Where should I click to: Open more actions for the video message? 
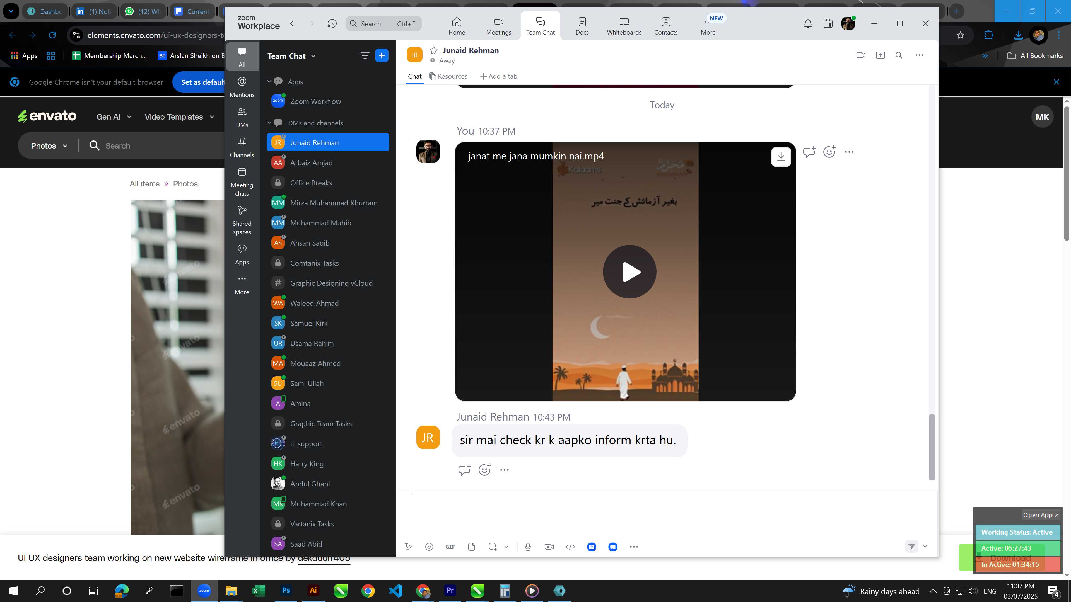point(849,152)
